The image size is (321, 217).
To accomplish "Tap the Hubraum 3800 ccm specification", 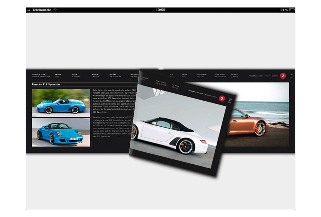I will (x=95, y=76).
